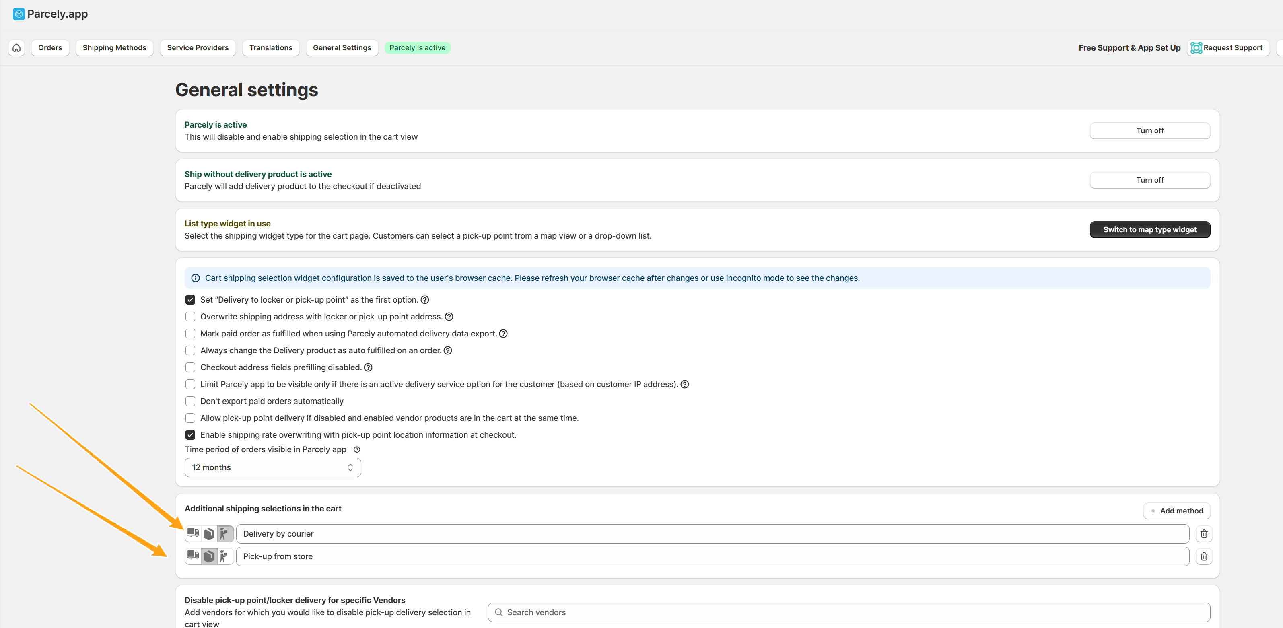Check Checkout address fields prefilling disabled
Viewport: 1283px width, 628px height.
pos(190,367)
